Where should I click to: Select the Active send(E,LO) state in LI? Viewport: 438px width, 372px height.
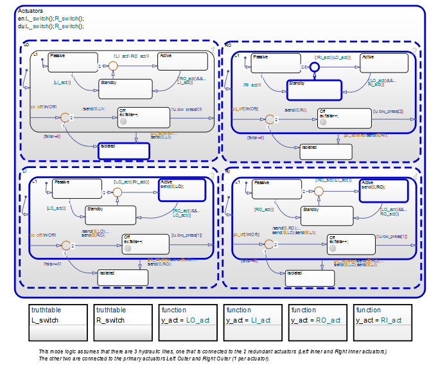coord(182,190)
